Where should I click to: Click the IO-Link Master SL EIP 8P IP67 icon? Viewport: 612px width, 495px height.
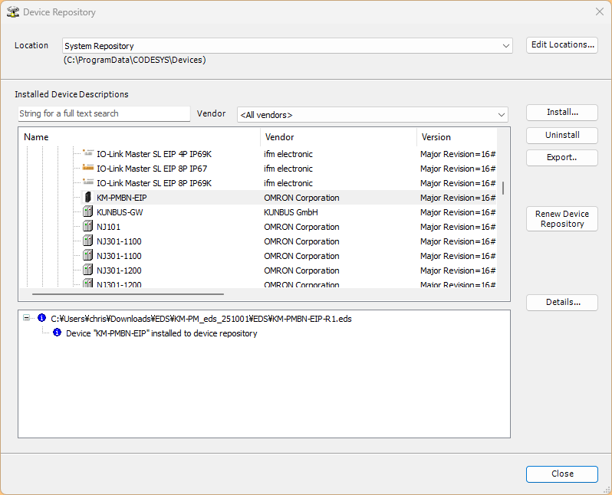[87, 169]
